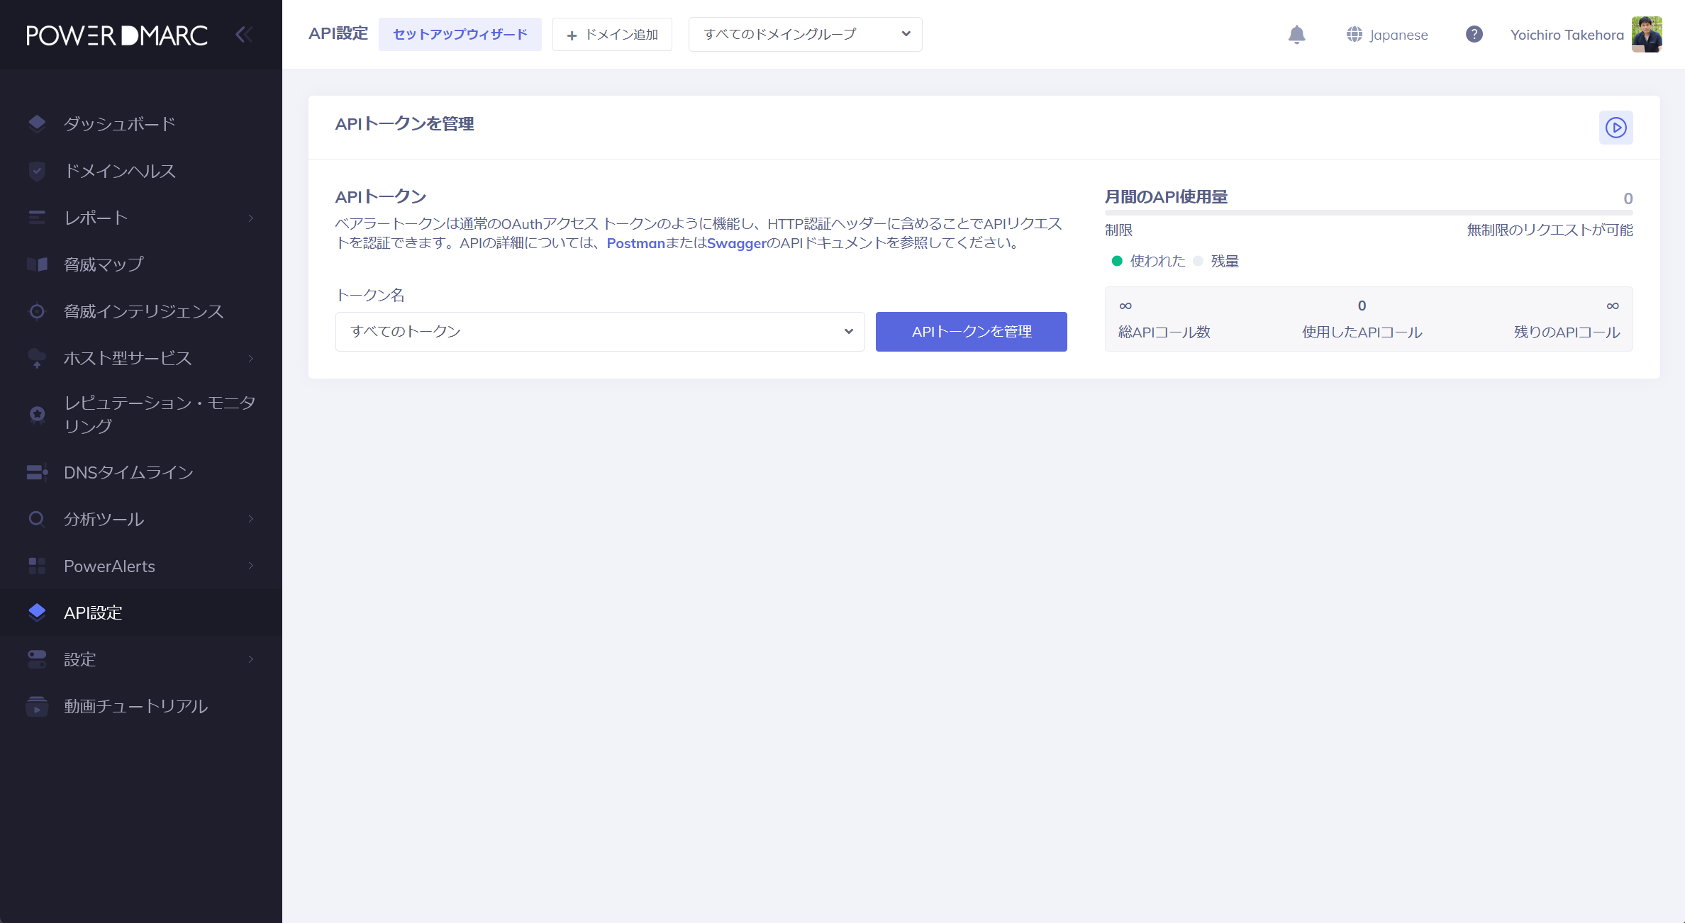Toggle the 残量 legend indicator

click(1199, 261)
